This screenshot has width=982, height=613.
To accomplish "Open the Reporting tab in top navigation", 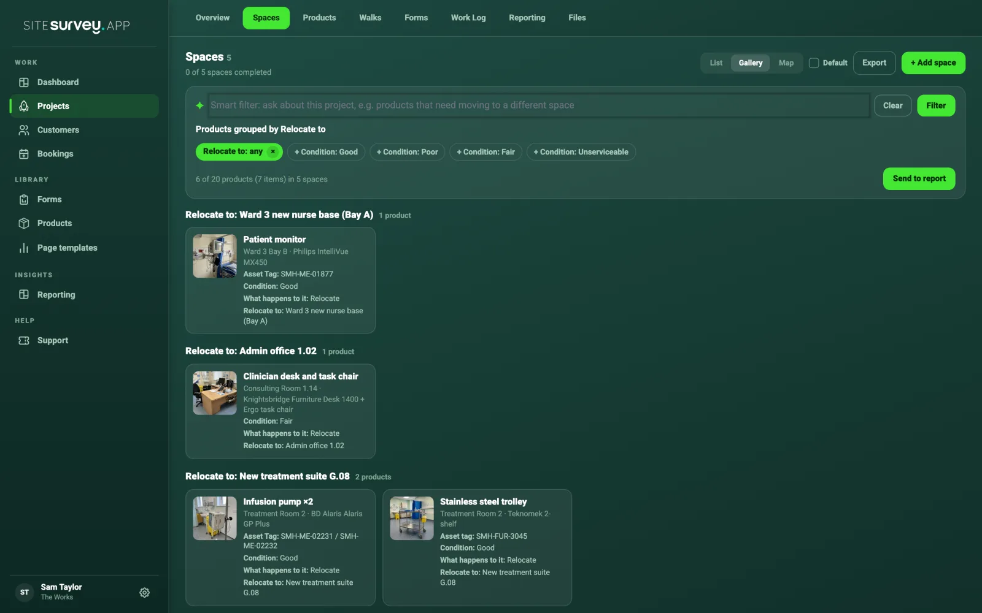I will [527, 18].
